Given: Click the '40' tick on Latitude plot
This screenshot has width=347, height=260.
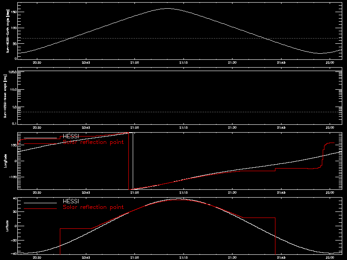Looking at the screenshot, I should point(15,198).
